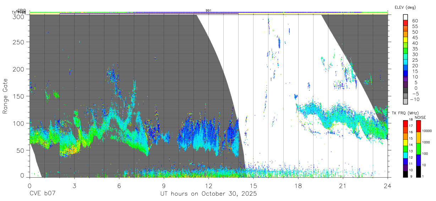The height and width of the screenshot is (201, 436).
Task: Click the x-axis tick label '21'
Action: pos(343,186)
